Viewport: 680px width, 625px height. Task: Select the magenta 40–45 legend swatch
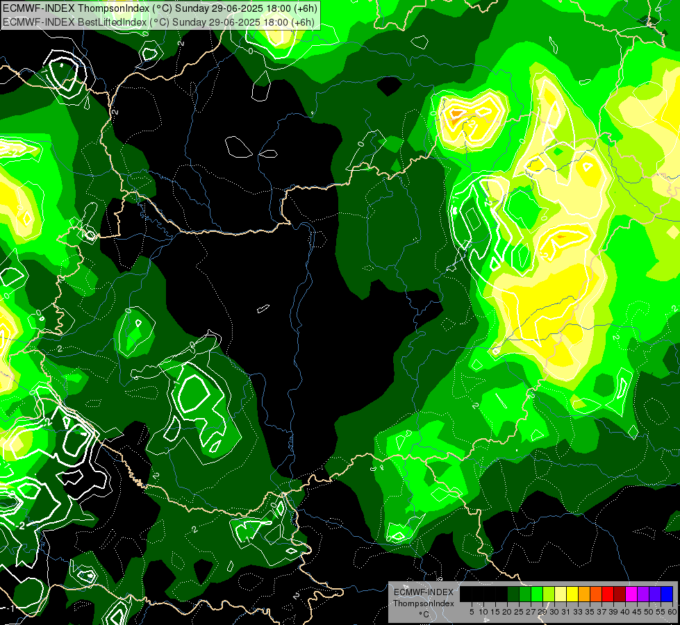tap(631, 594)
